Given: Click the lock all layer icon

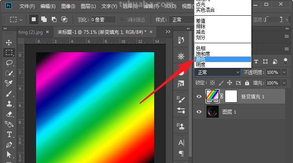Looking at the screenshot, I should pyautogui.click(x=247, y=83).
